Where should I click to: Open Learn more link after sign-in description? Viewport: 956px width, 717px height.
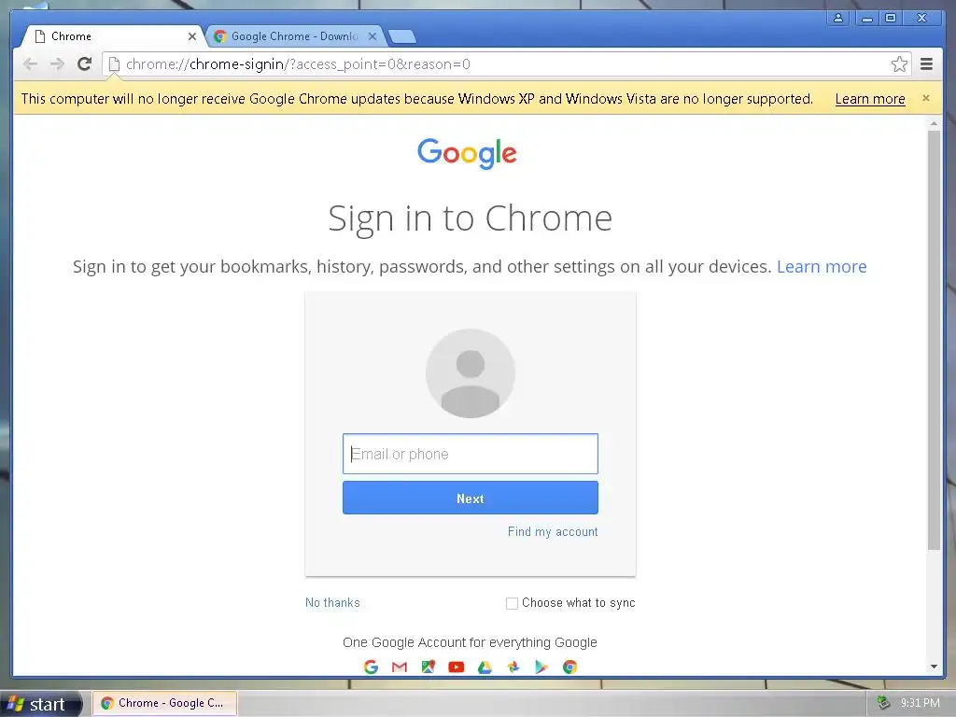(822, 266)
